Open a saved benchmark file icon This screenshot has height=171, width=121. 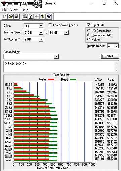11,17
